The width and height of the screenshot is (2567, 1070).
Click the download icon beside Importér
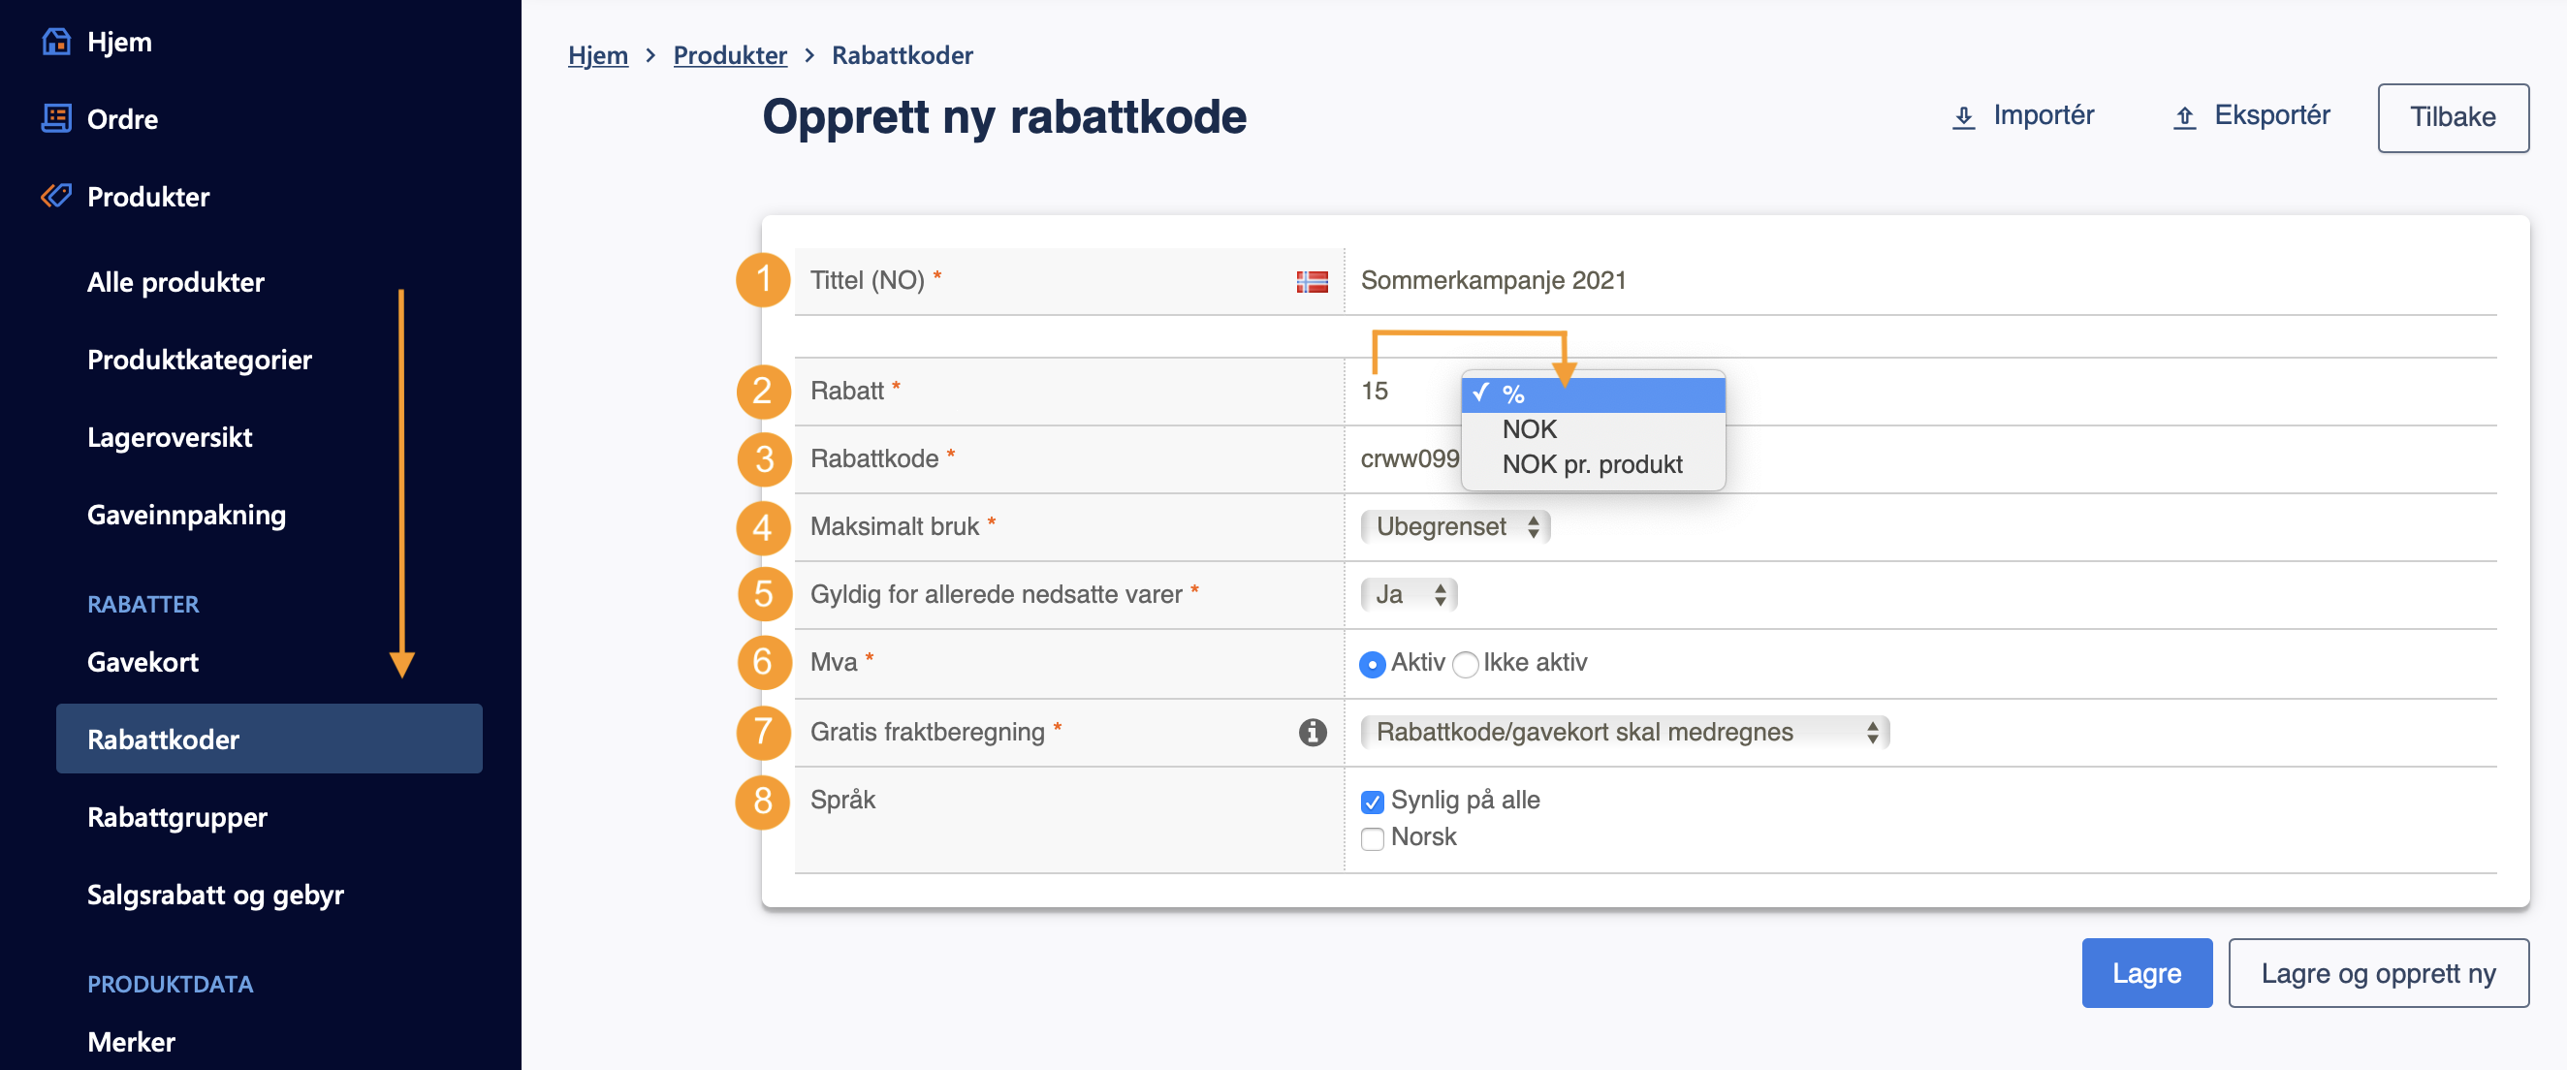[x=1963, y=117]
